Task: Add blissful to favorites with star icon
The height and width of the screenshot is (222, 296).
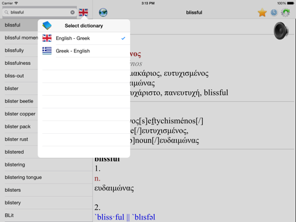Action: click(x=262, y=12)
